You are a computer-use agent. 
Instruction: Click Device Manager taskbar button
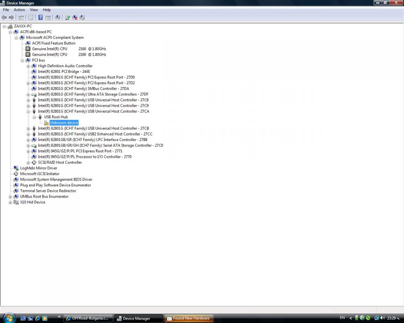click(x=138, y=318)
